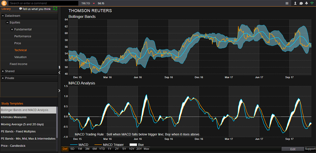The height and width of the screenshot is (153, 316).
Task: Click the MACD Trigger orange legend swatch
Action: point(98,144)
